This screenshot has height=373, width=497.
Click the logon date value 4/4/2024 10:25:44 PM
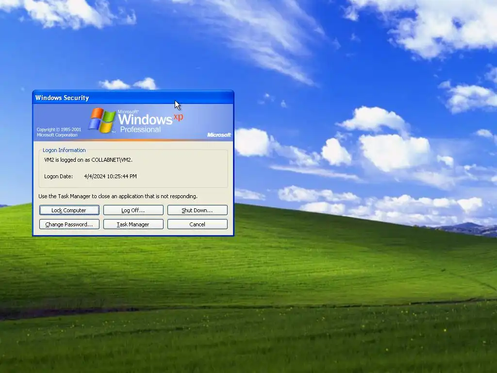click(110, 176)
